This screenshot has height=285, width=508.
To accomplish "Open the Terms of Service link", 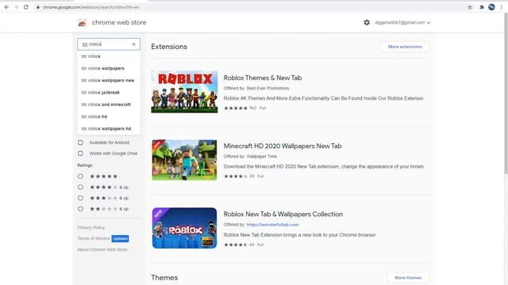I will [x=94, y=238].
